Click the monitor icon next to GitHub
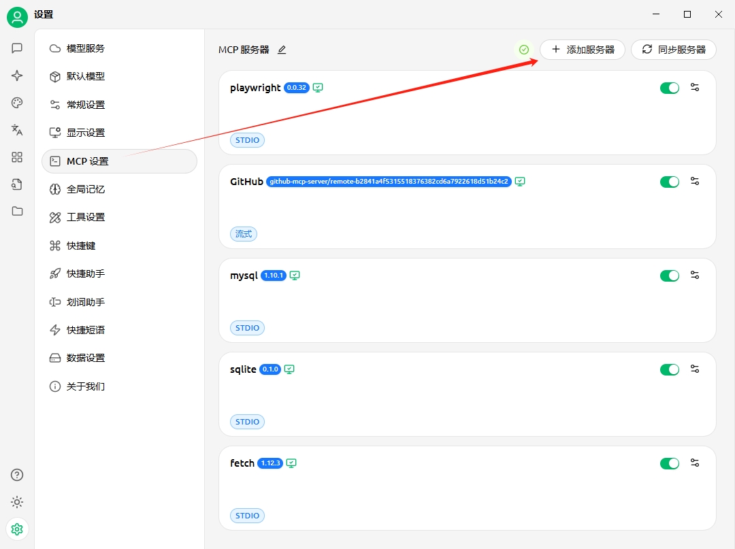 tap(520, 181)
